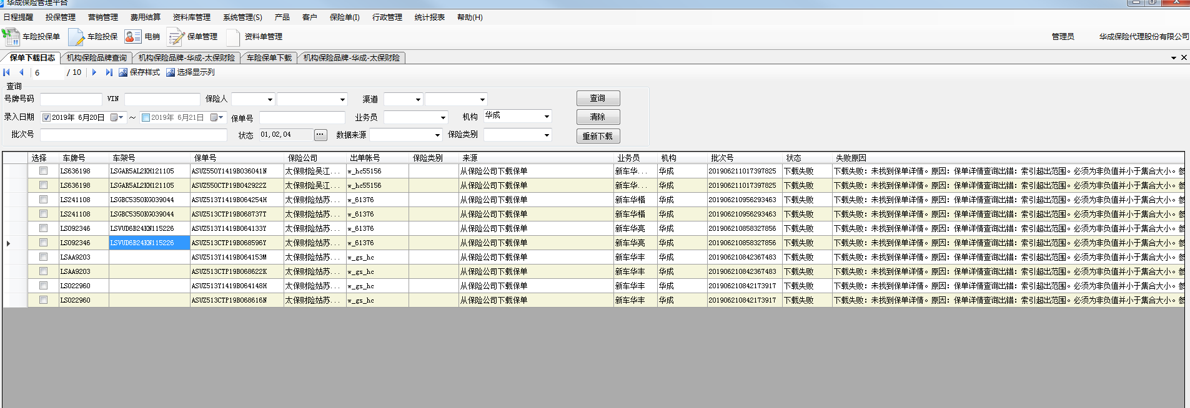Image resolution: width=1190 pixels, height=408 pixels.
Task: Open 选择显示列 column chooser
Action: (171, 72)
